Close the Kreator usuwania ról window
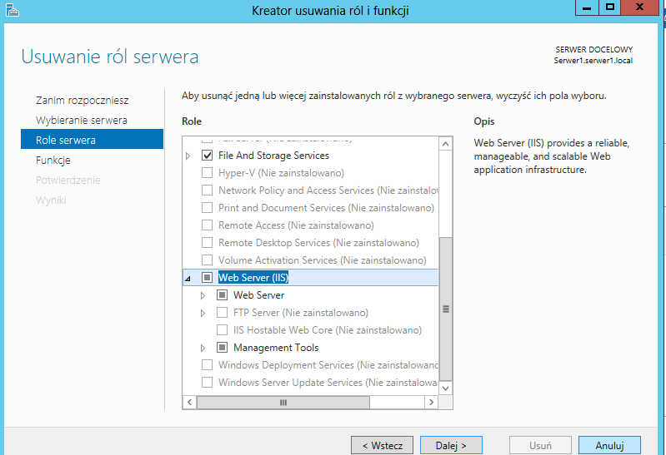Viewport: 666px width, 455px height. (x=639, y=7)
